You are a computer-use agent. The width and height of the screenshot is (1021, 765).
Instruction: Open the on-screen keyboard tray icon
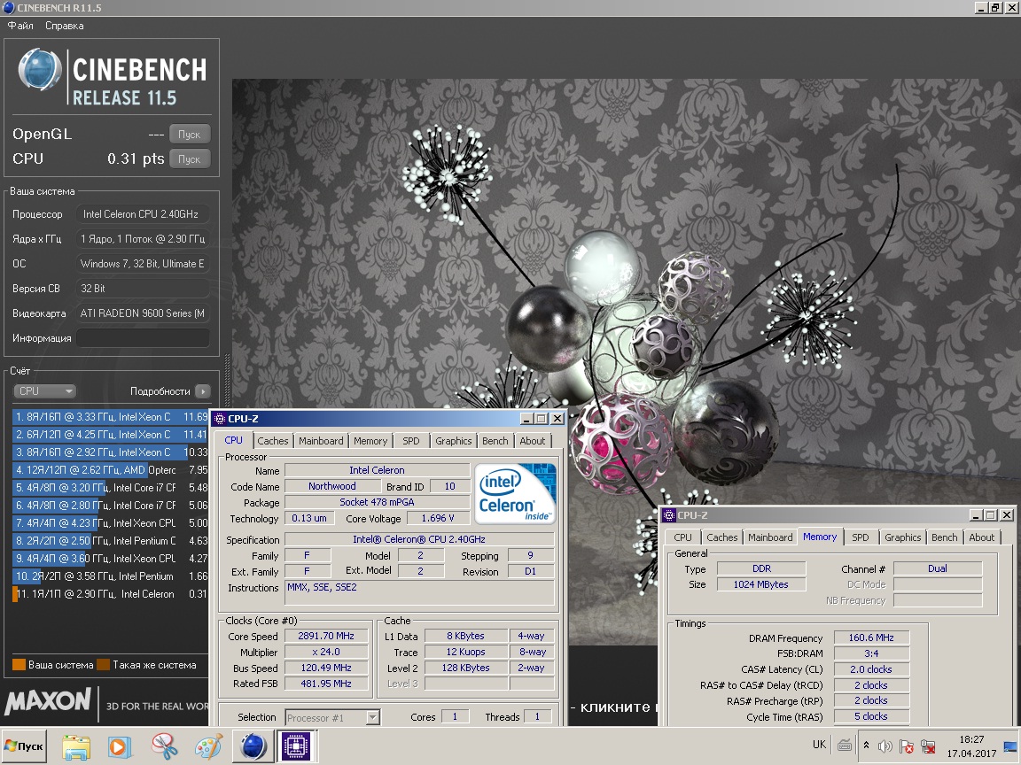pos(845,746)
